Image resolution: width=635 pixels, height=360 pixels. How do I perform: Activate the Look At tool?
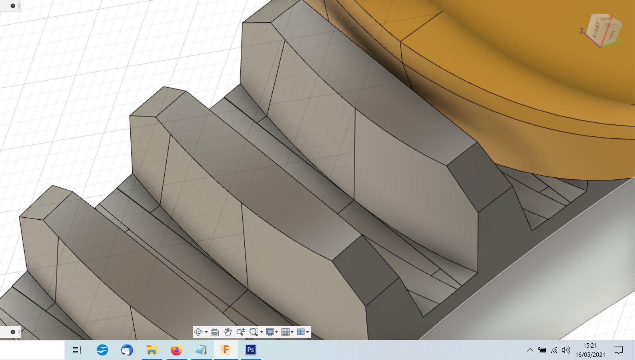[215, 332]
